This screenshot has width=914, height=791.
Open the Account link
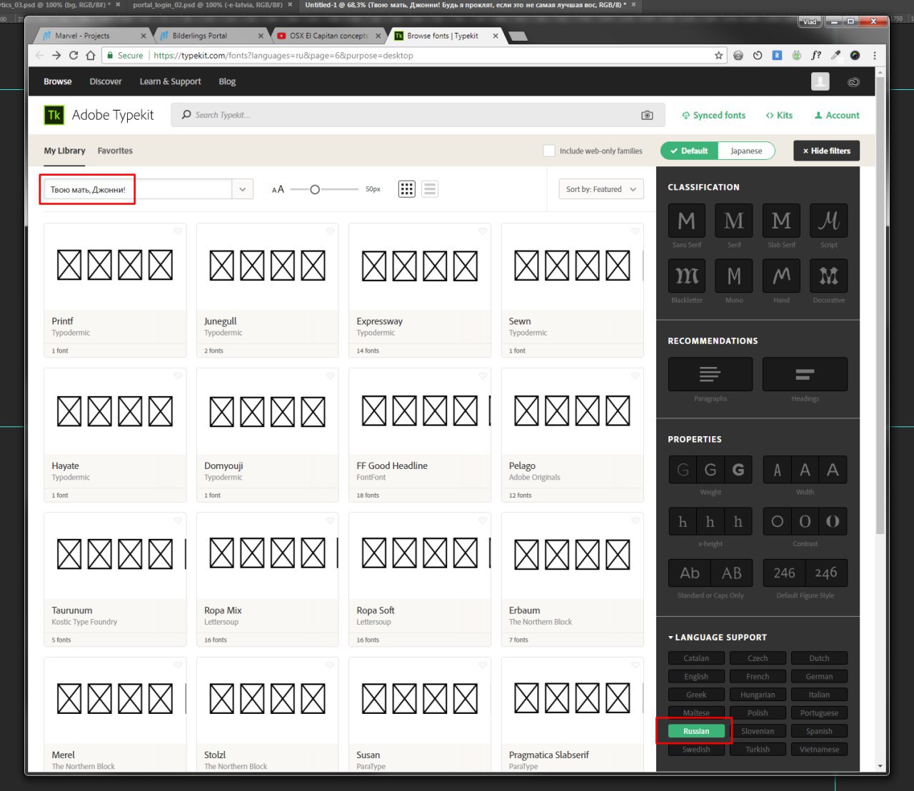[837, 115]
